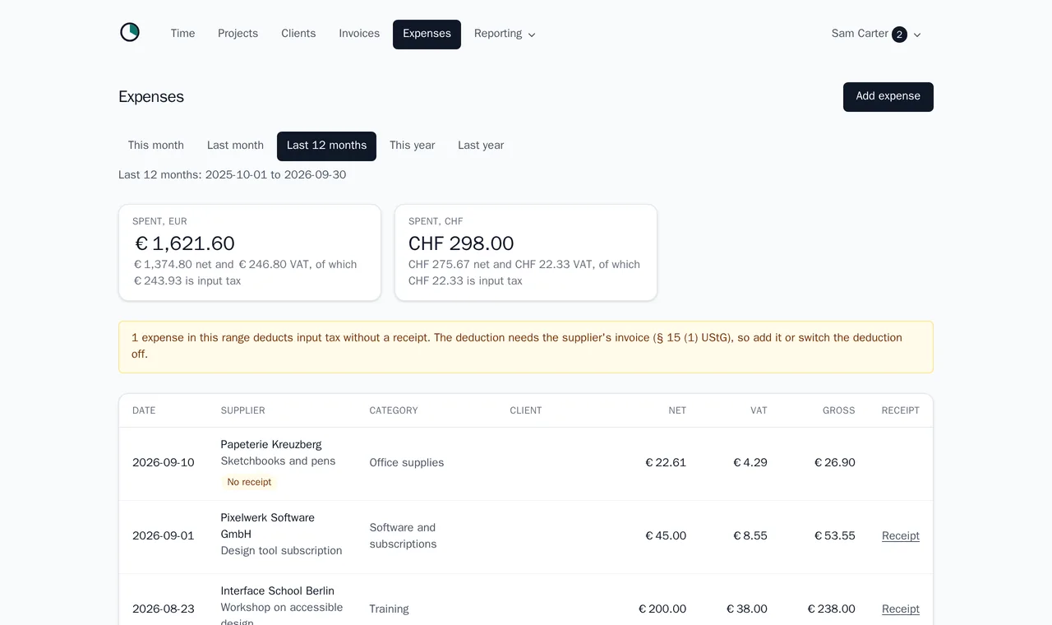This screenshot has width=1052, height=625.
Task: Click the missing receipt warning banner
Action: [x=526, y=347]
